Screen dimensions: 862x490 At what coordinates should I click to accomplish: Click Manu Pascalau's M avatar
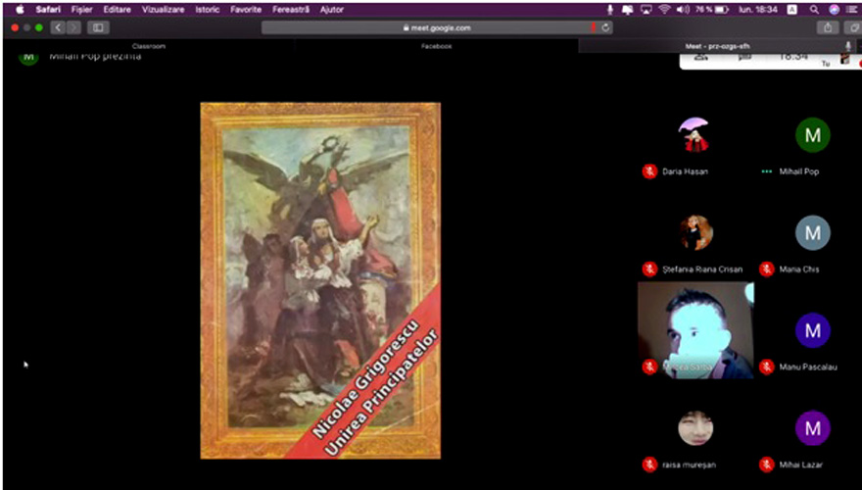812,330
